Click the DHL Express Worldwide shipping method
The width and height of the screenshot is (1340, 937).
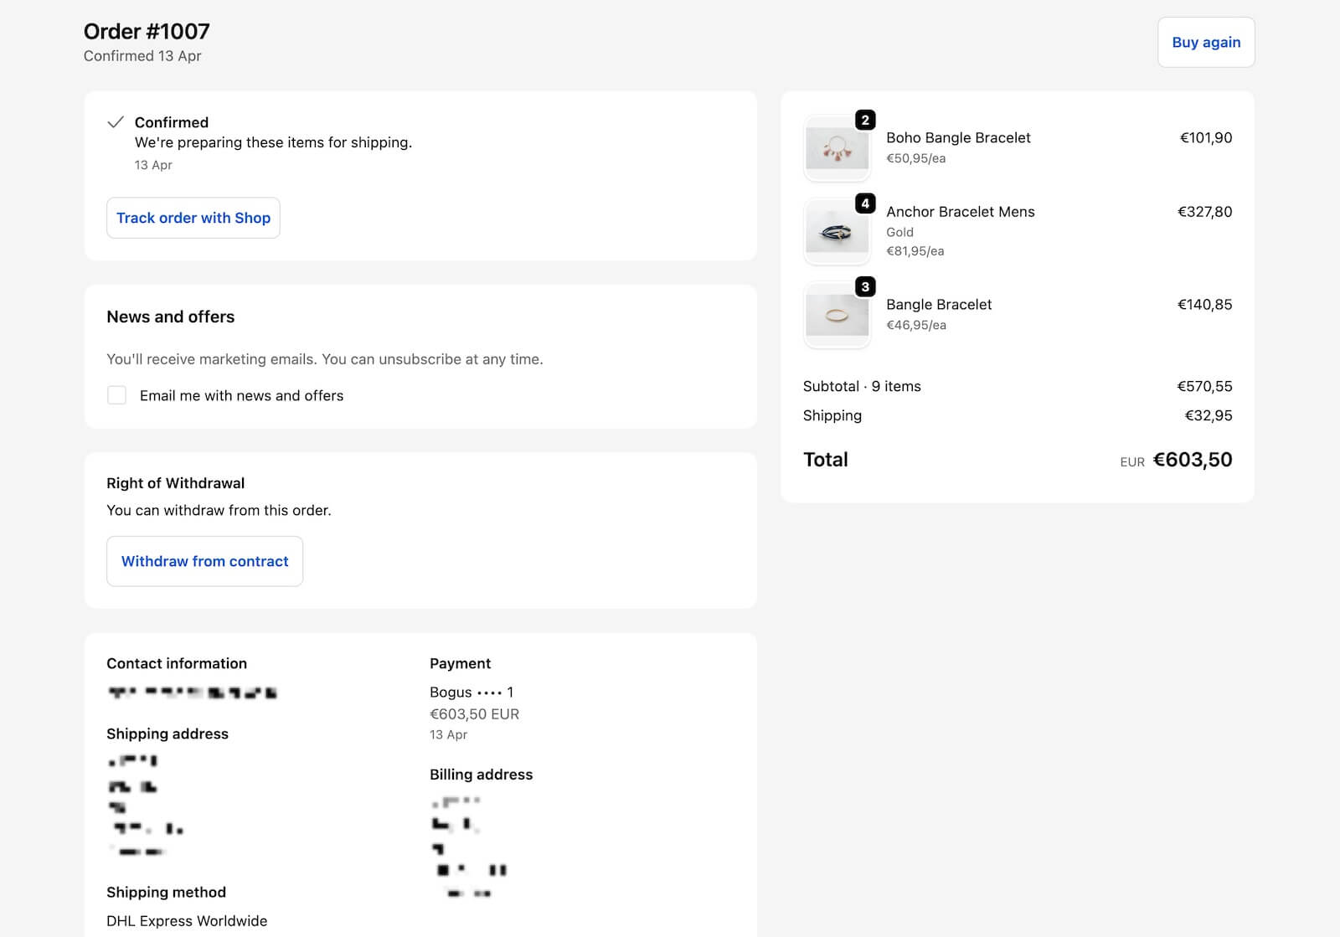[x=186, y=920]
